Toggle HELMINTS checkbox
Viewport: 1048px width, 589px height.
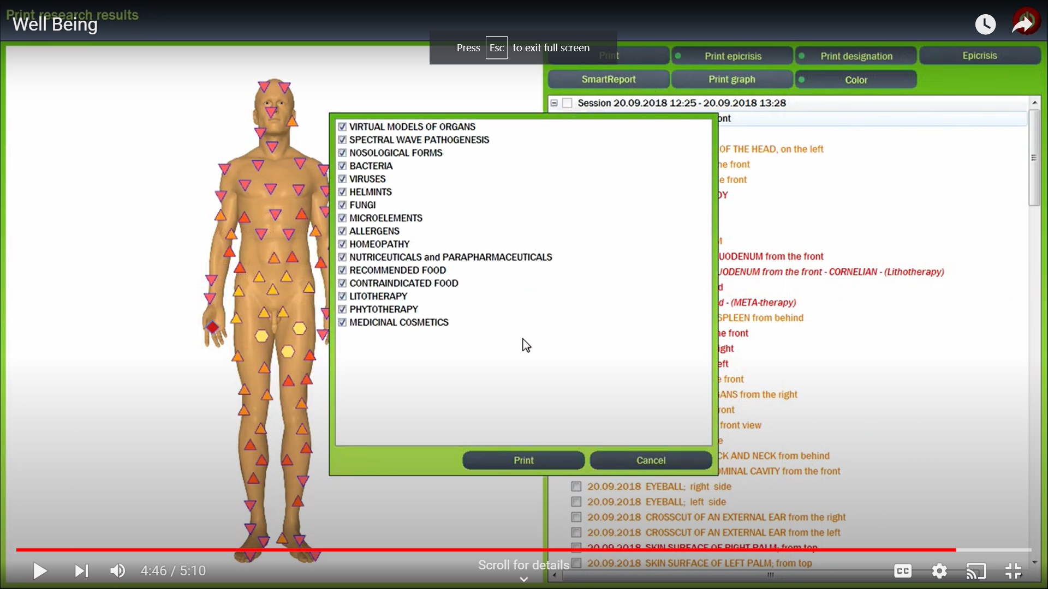click(342, 192)
